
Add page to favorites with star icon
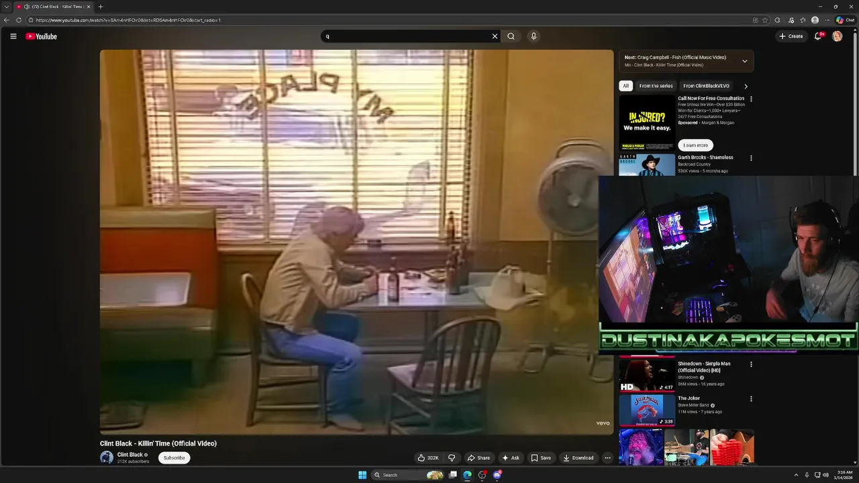(x=765, y=20)
